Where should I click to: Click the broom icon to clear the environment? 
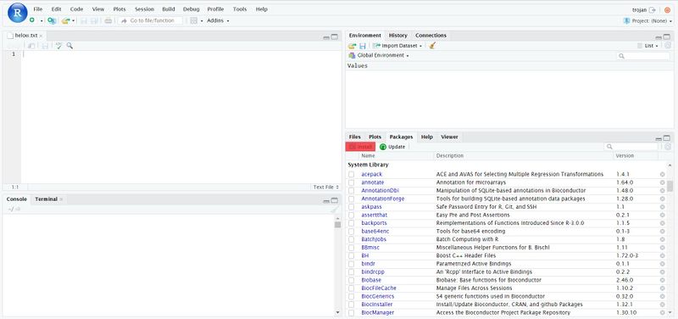click(432, 46)
